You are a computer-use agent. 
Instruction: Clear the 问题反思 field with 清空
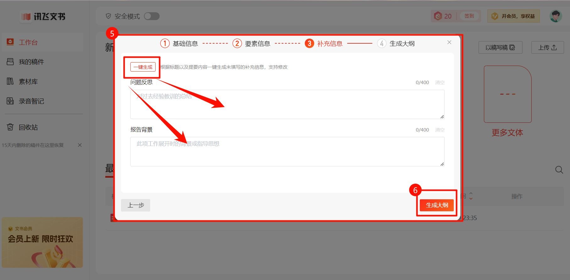[440, 83]
